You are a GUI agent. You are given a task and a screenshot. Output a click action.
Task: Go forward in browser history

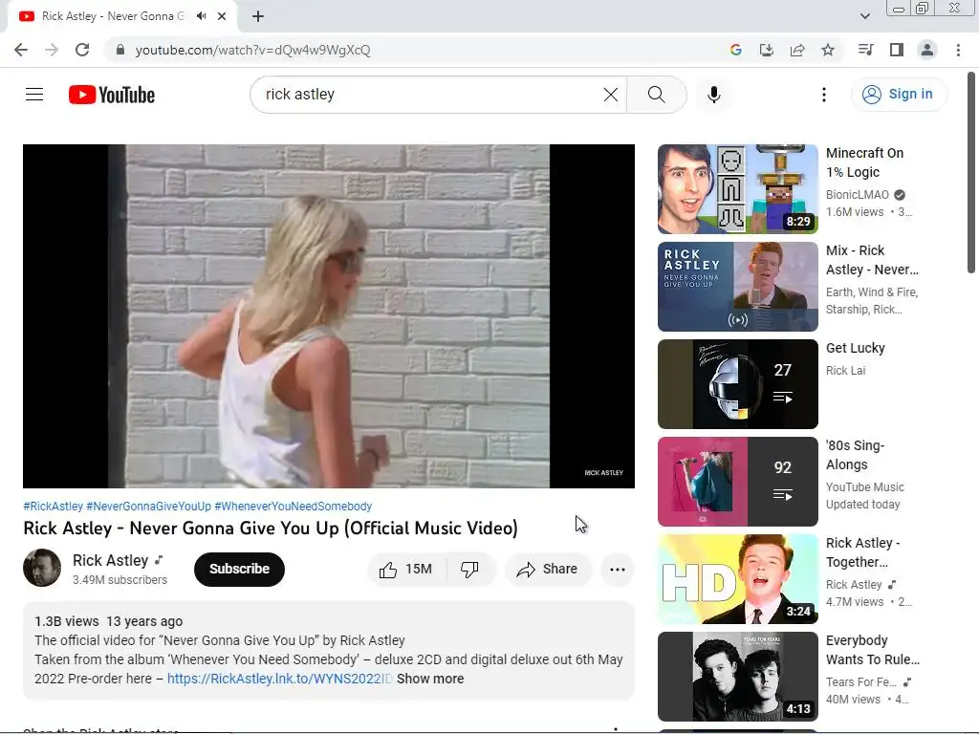click(52, 50)
